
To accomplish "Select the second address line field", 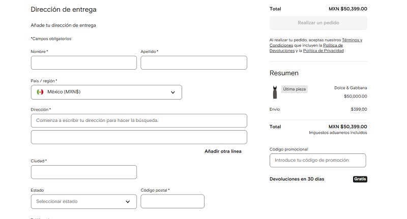I will tap(138, 137).
